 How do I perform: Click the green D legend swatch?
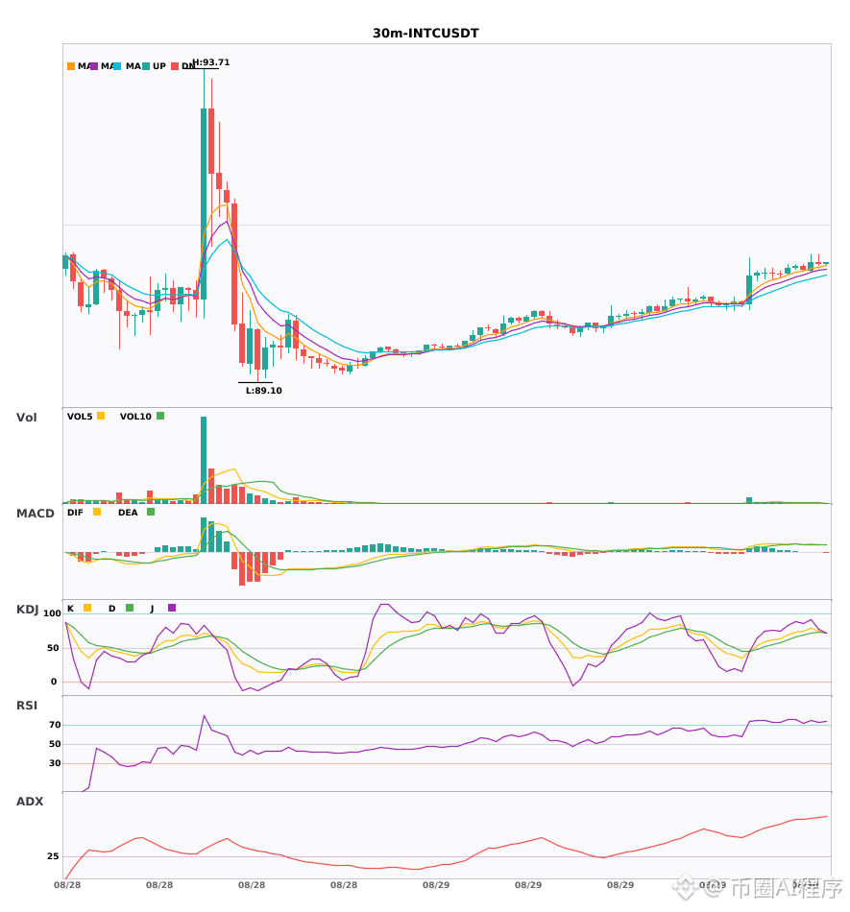pyautogui.click(x=130, y=608)
